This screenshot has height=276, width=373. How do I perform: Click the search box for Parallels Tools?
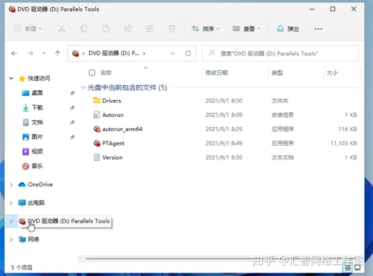pos(280,54)
